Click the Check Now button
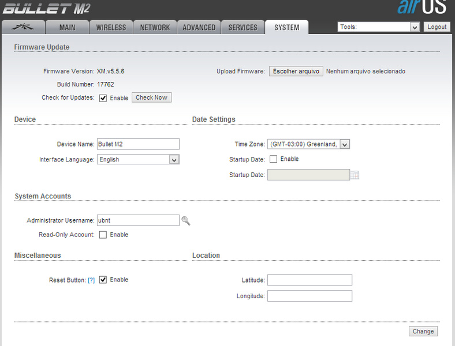The height and width of the screenshot is (346, 455). point(151,97)
